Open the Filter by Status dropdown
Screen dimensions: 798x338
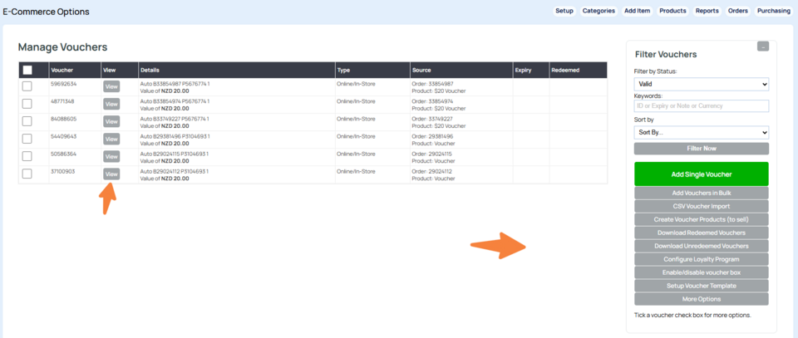click(x=701, y=84)
